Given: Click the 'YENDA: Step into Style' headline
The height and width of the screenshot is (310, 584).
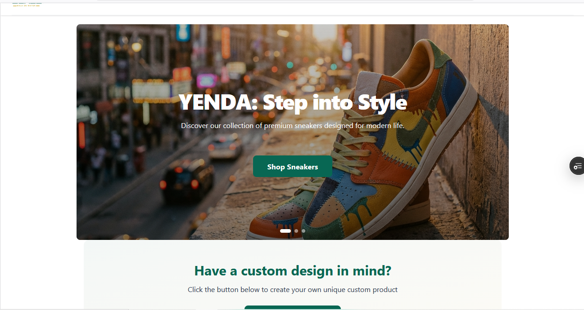Looking at the screenshot, I should [x=293, y=102].
